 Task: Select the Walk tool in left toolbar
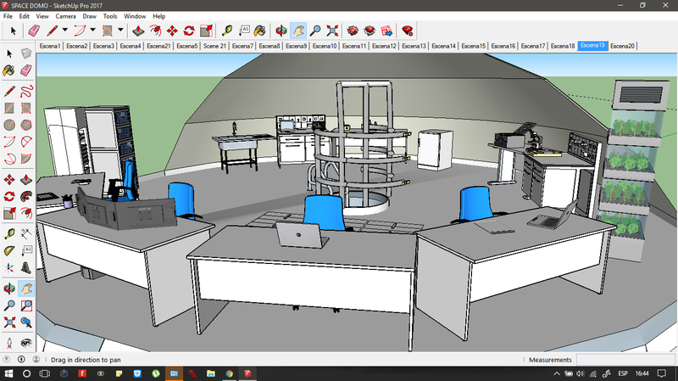[9, 342]
